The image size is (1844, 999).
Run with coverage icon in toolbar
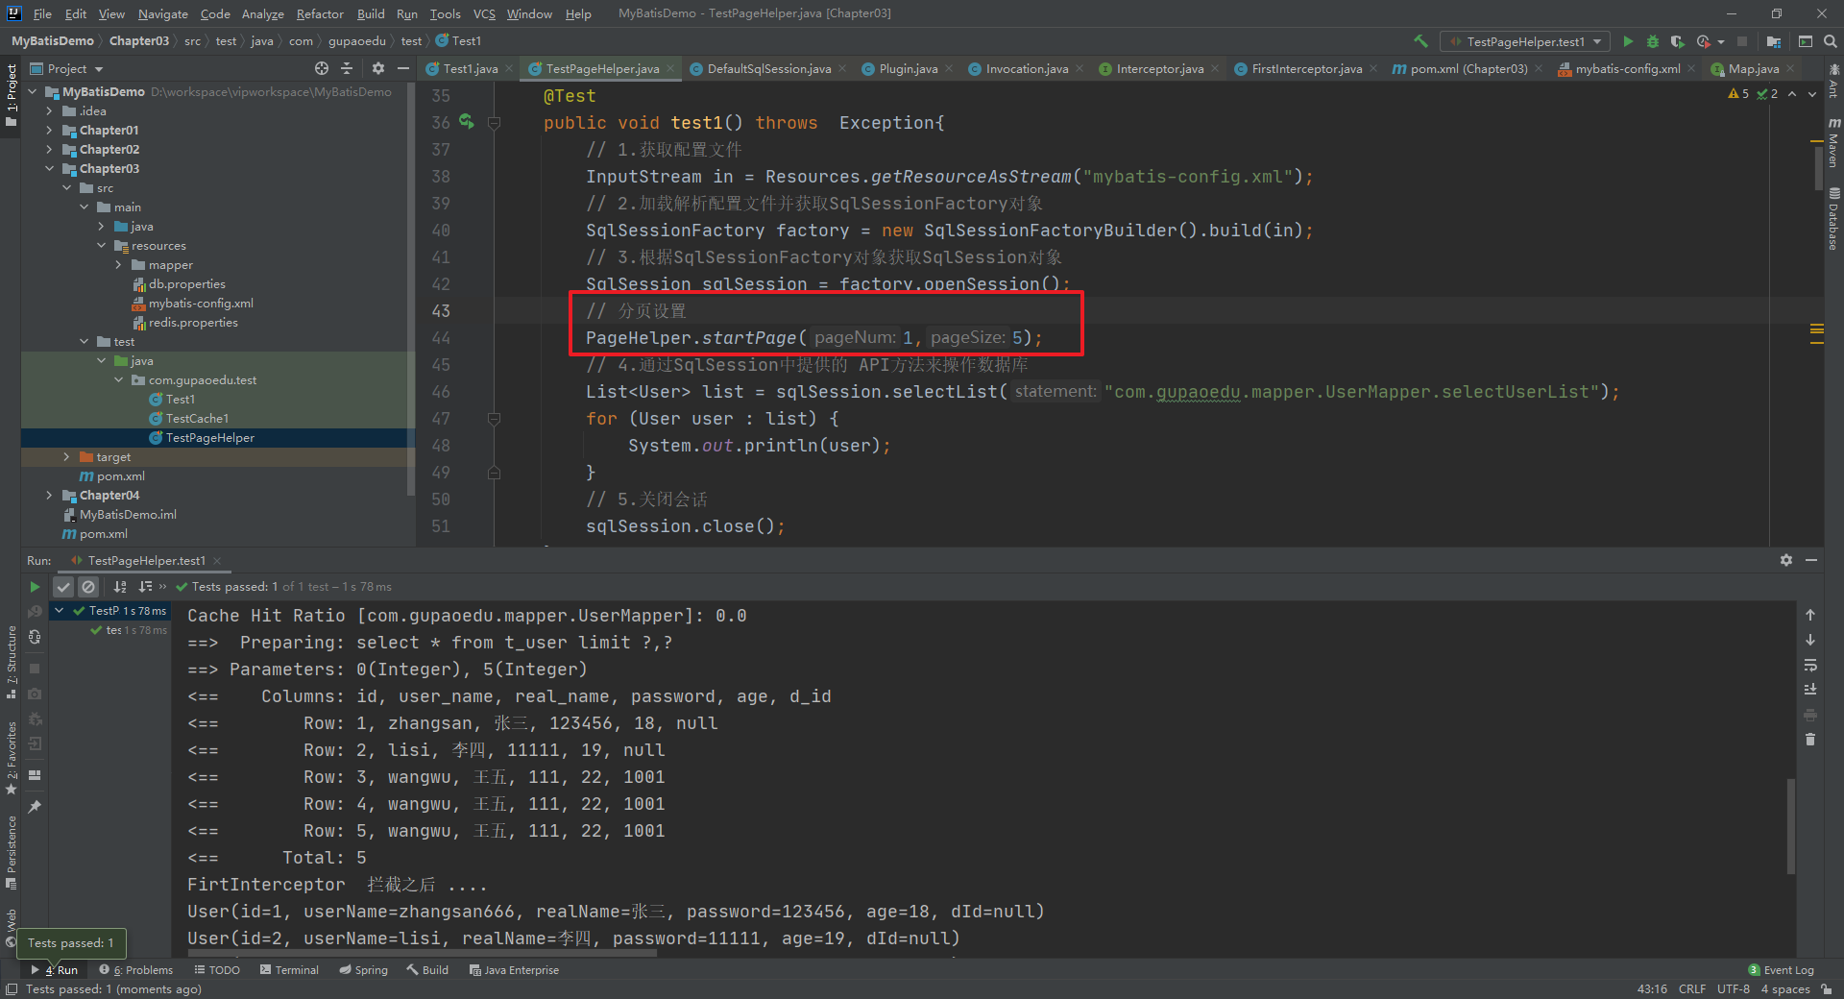point(1678,41)
